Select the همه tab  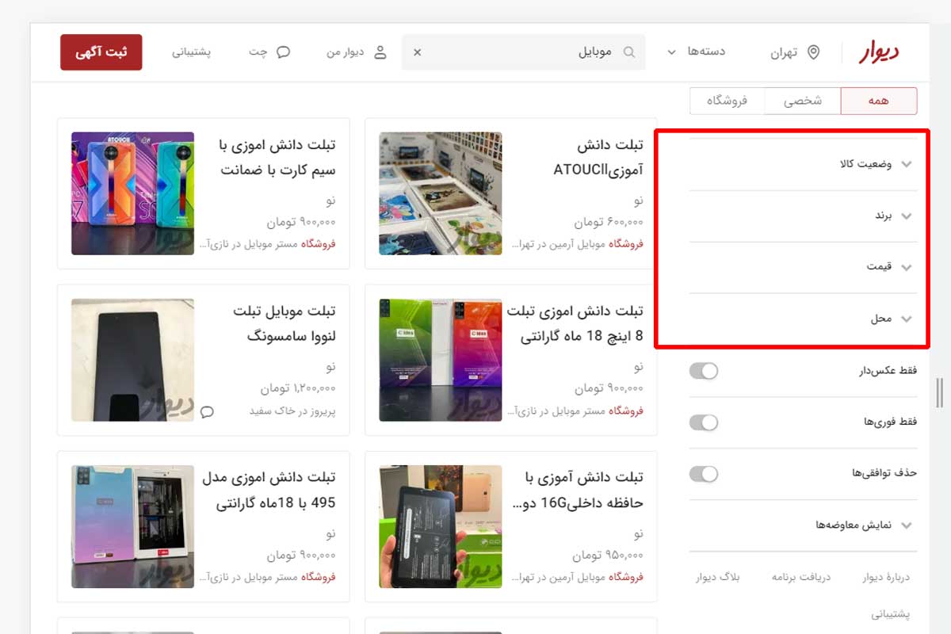[x=879, y=101]
